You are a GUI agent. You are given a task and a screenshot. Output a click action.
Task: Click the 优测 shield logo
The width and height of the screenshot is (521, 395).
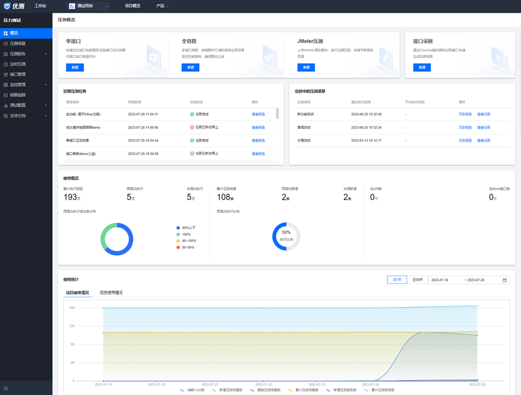(x=7, y=6)
